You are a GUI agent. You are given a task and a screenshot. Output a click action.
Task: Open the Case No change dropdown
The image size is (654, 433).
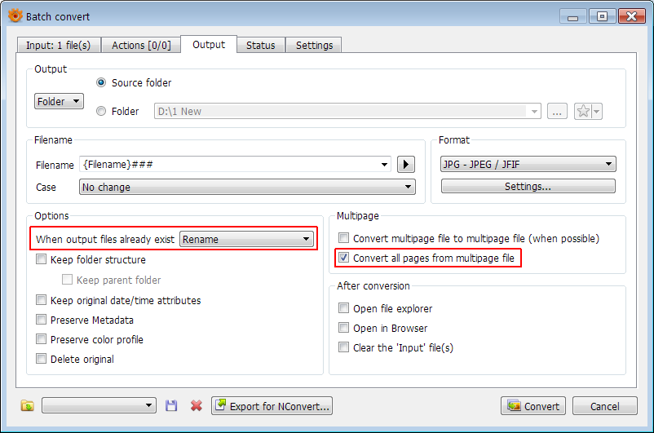pyautogui.click(x=247, y=187)
